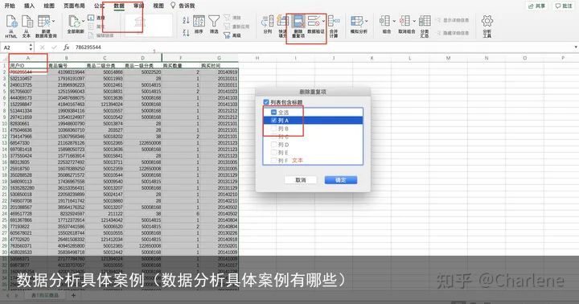Screen dimensions: 579x304
Task: Open the 排序 sort dialog
Action: click(x=199, y=22)
